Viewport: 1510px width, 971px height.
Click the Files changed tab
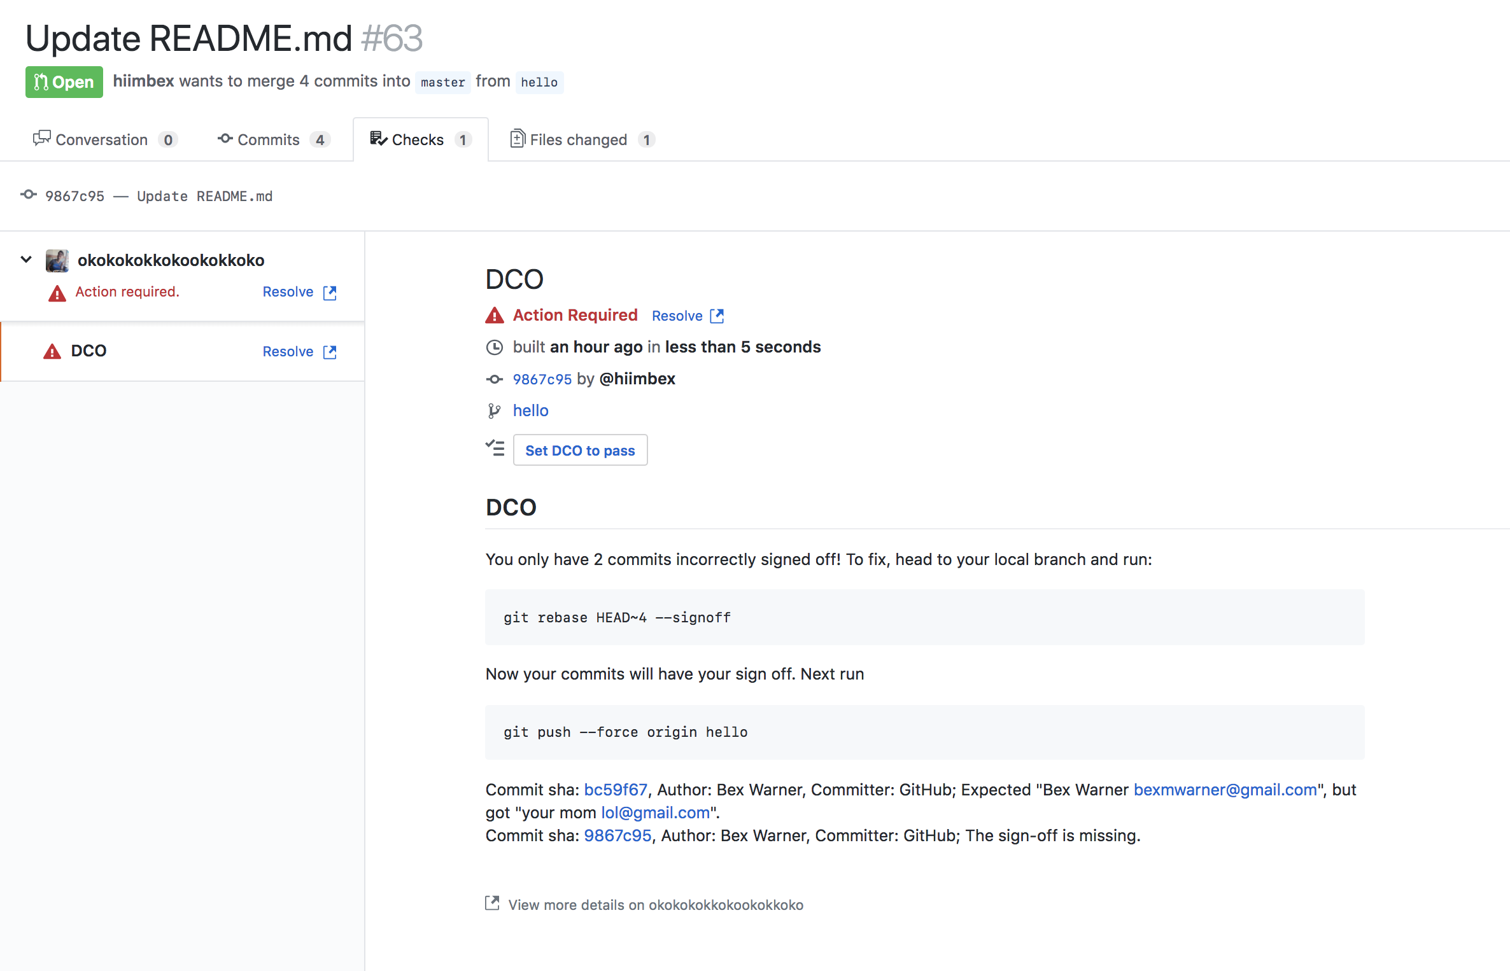(580, 139)
